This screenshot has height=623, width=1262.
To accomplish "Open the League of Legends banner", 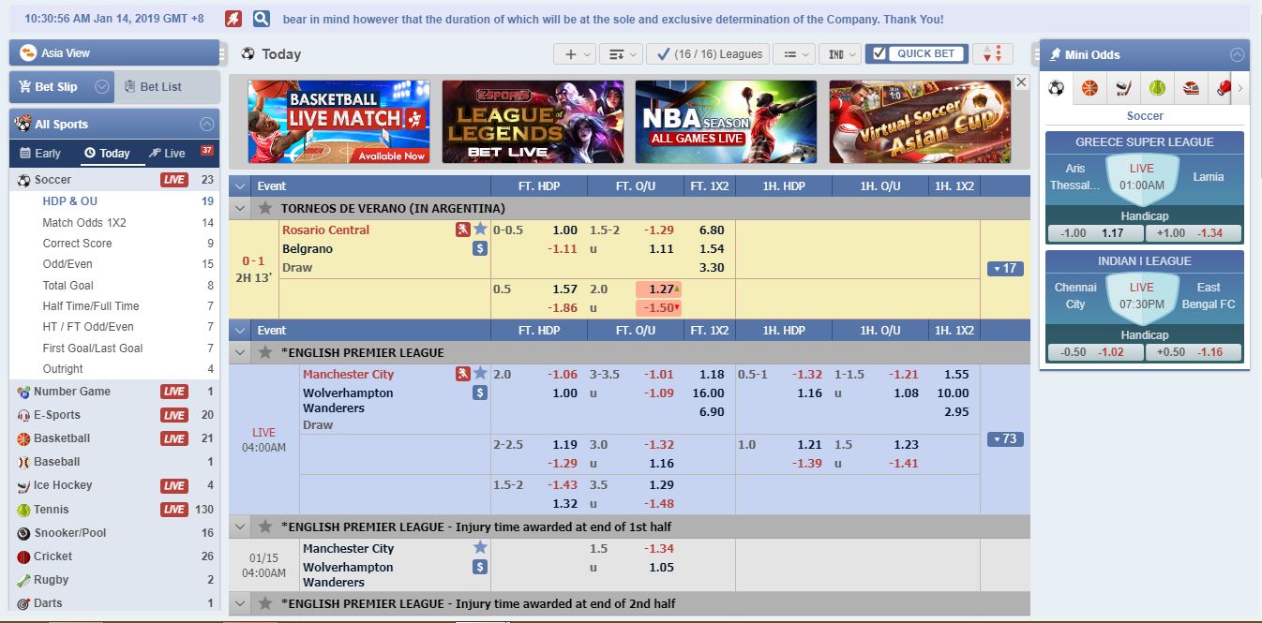I will tap(533, 122).
